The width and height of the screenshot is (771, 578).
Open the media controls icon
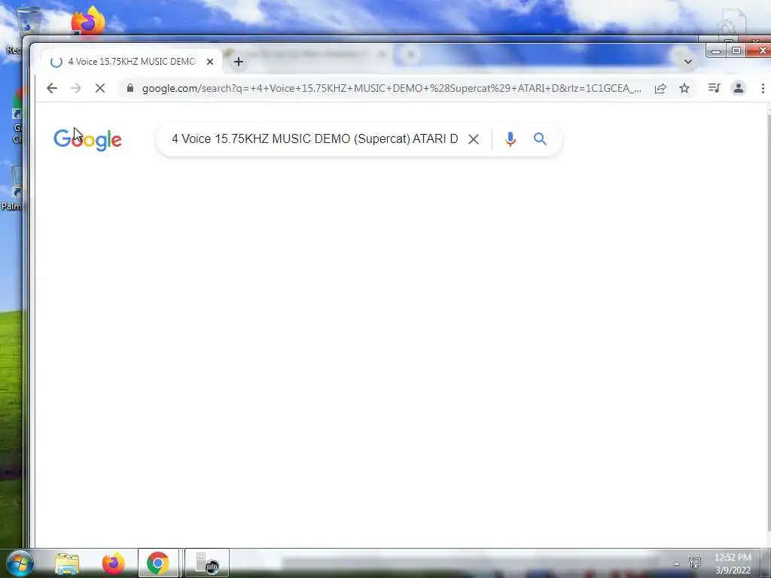pos(714,88)
